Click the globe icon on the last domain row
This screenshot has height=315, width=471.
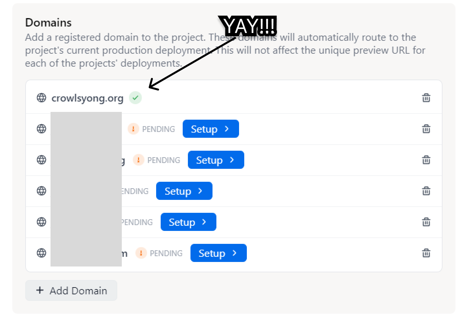(x=41, y=253)
